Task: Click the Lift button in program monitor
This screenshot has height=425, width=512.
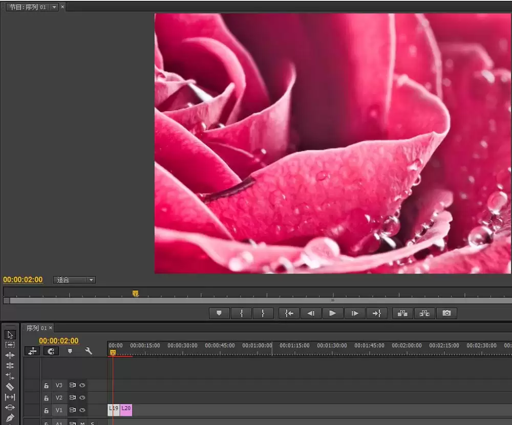Action: (x=402, y=313)
